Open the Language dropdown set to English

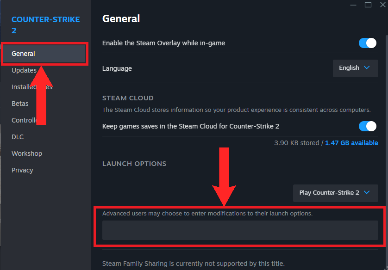(355, 68)
